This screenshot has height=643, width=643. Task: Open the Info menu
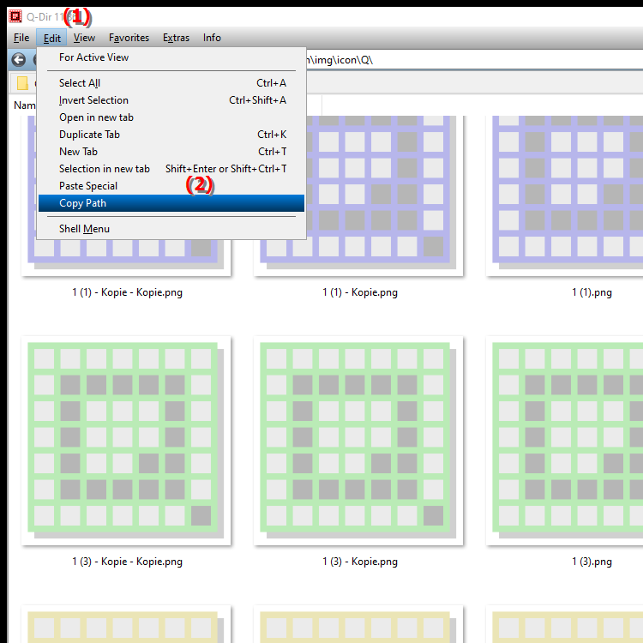[212, 38]
